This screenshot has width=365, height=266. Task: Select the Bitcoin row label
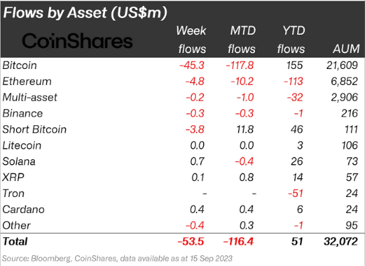pyautogui.click(x=19, y=66)
